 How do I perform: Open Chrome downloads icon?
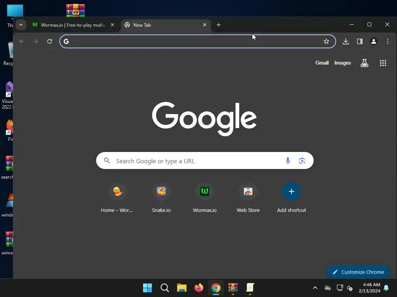[x=346, y=41]
